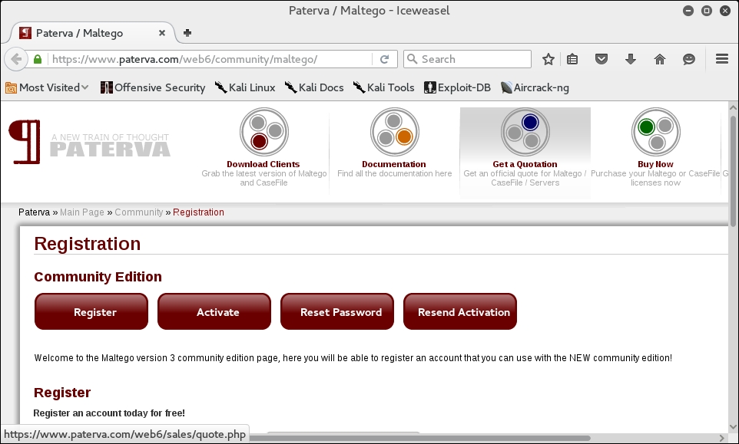Click the Main Page breadcrumb link
The height and width of the screenshot is (444, 739).
tap(82, 212)
